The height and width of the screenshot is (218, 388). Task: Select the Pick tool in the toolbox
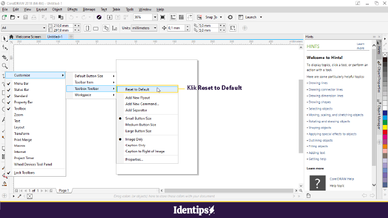[4, 38]
